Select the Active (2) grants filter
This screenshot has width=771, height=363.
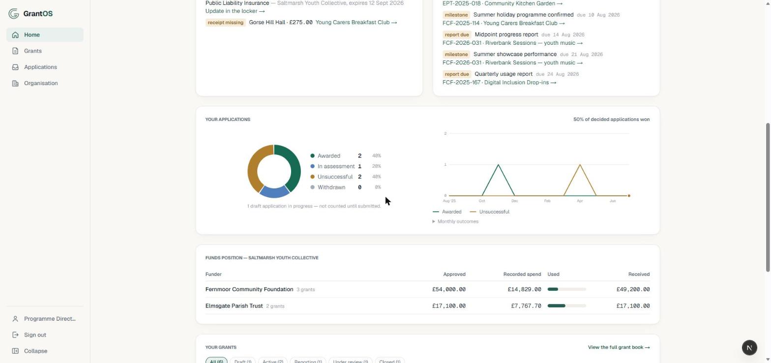pos(273,361)
